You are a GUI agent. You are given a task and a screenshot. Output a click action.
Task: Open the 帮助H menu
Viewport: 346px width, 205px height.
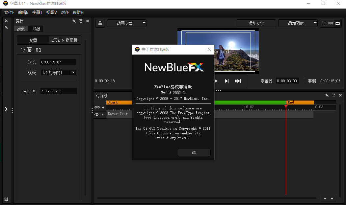(78, 12)
